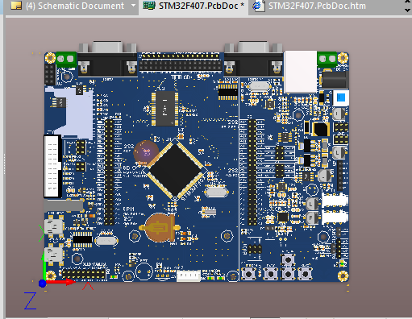Click the up arrow beside the document tabs
The height and width of the screenshot is (319, 412).
407,2
